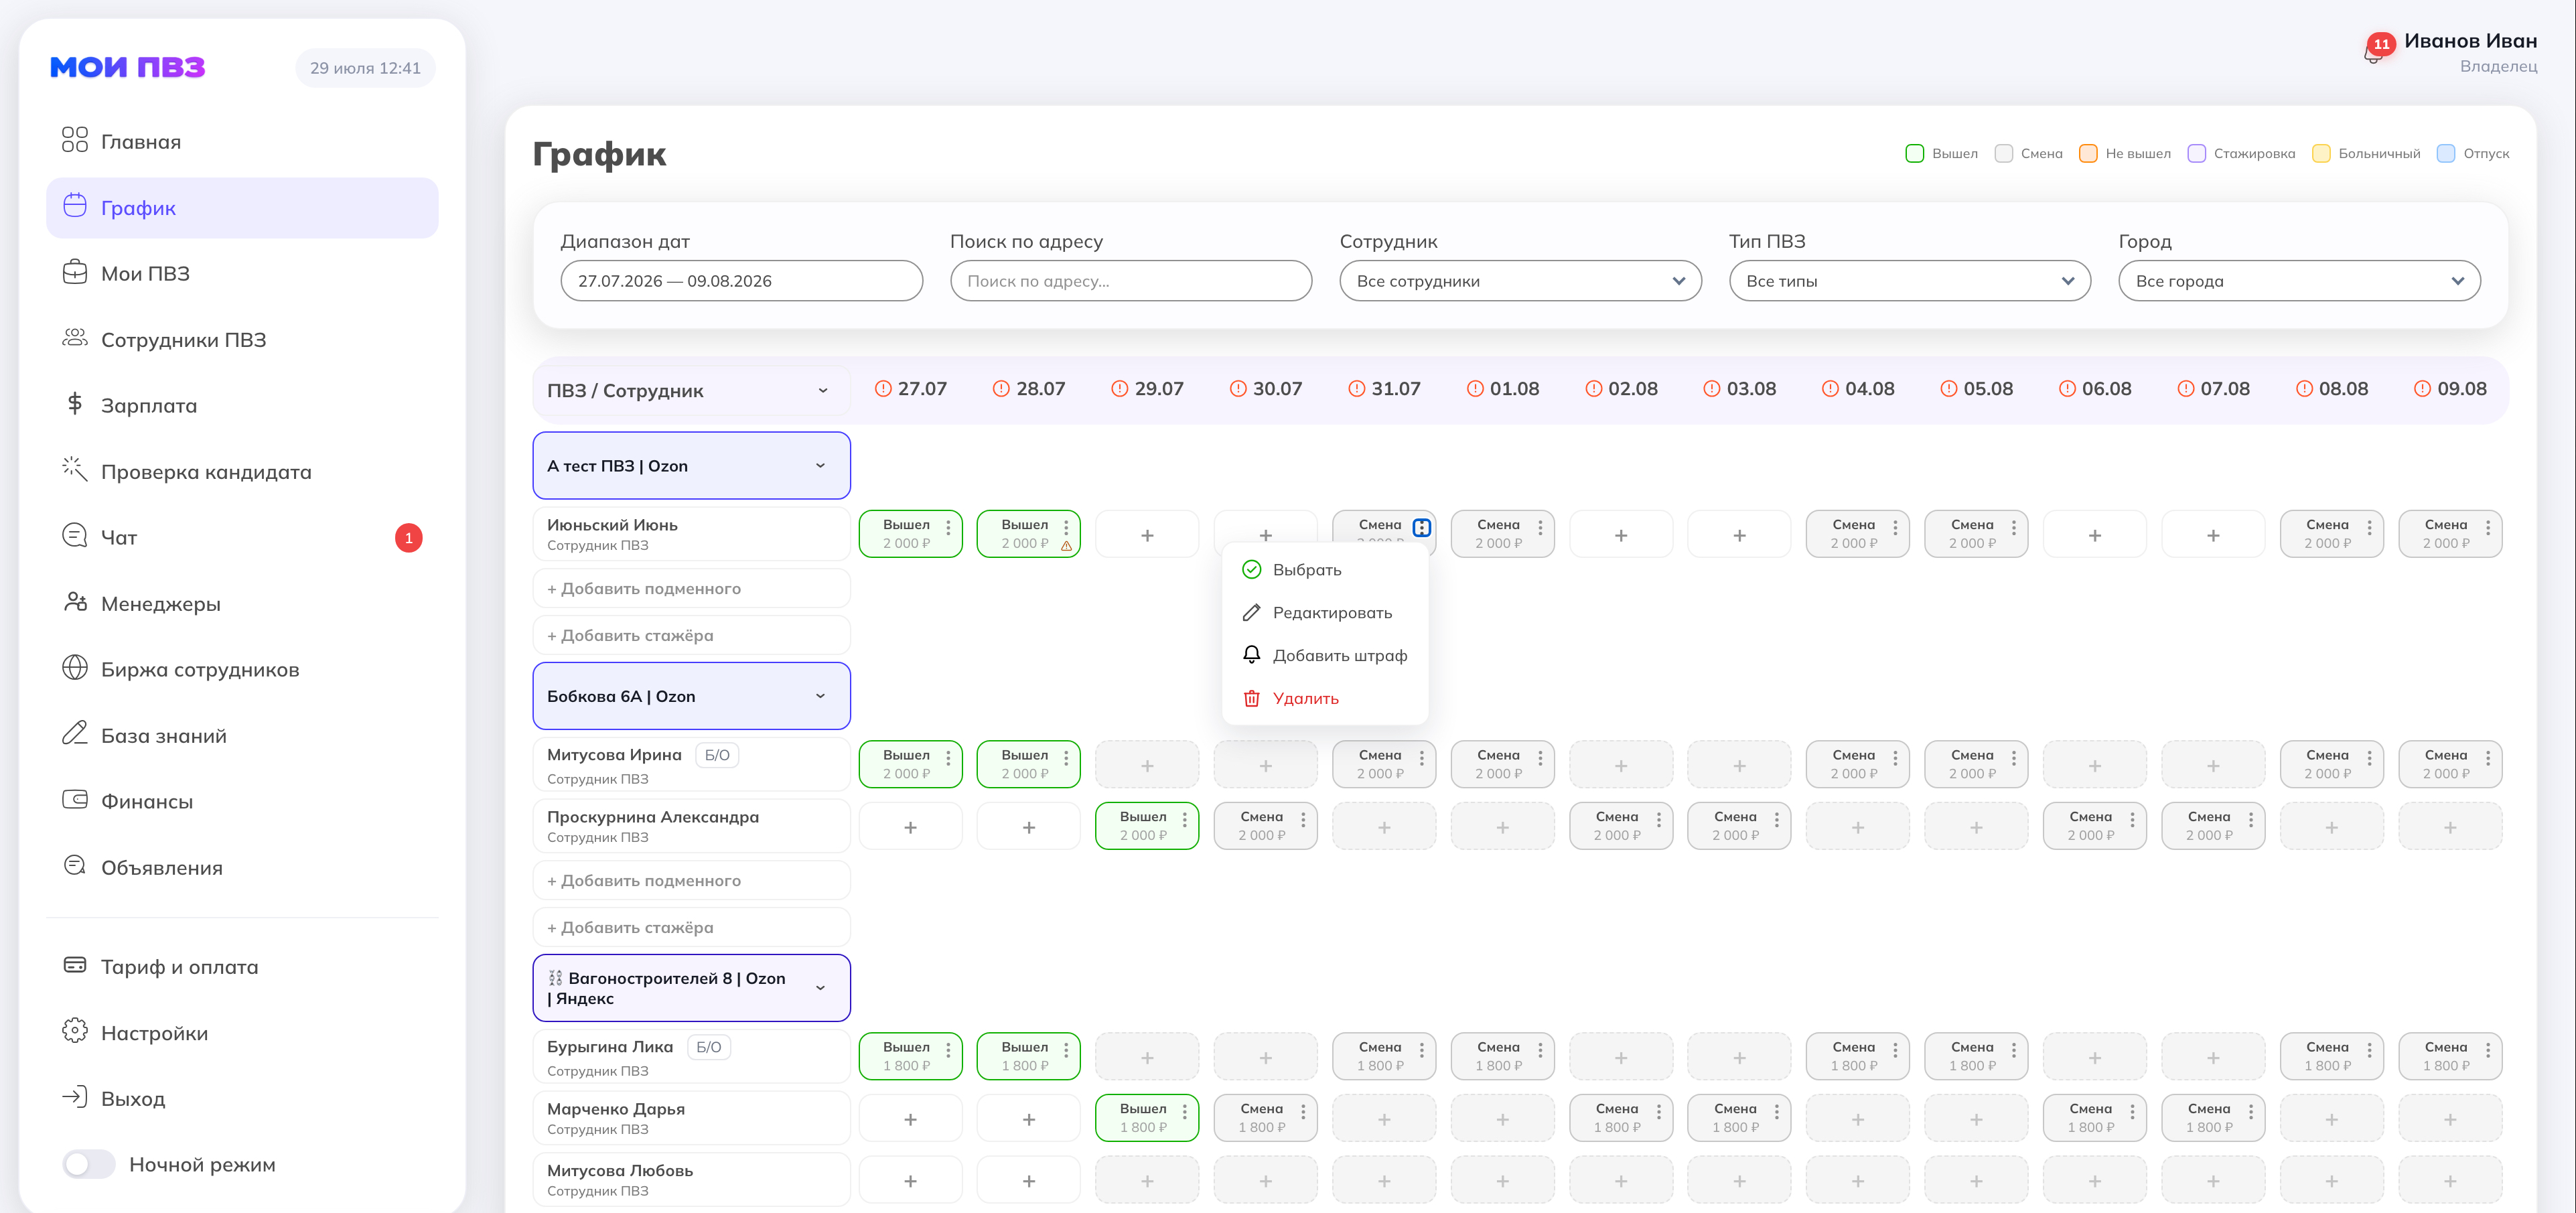Toggle the Ночной режим switch
The width and height of the screenshot is (2576, 1213).
click(88, 1164)
